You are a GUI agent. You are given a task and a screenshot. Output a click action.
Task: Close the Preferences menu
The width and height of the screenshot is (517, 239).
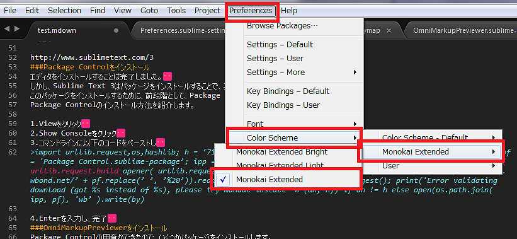click(251, 11)
